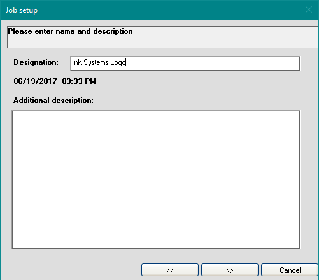Viewport: 319px width, 280px height.
Task: Click the Designation text field
Action: coord(185,63)
